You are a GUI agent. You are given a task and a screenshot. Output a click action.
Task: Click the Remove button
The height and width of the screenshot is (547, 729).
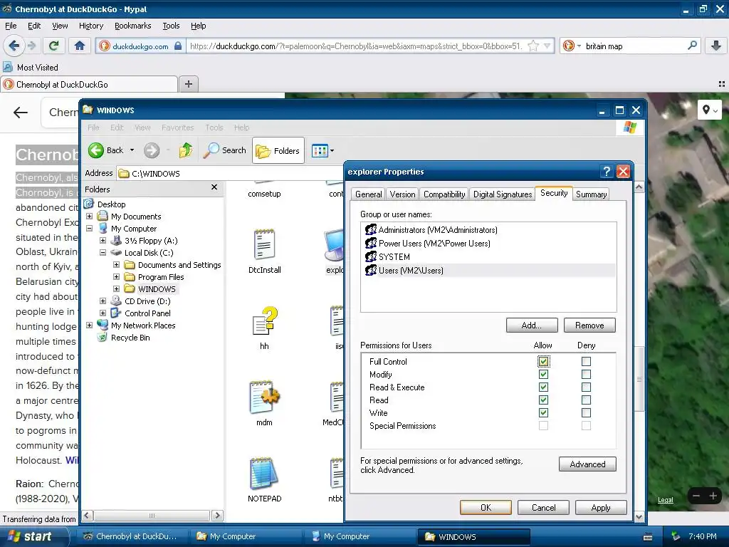[589, 325]
